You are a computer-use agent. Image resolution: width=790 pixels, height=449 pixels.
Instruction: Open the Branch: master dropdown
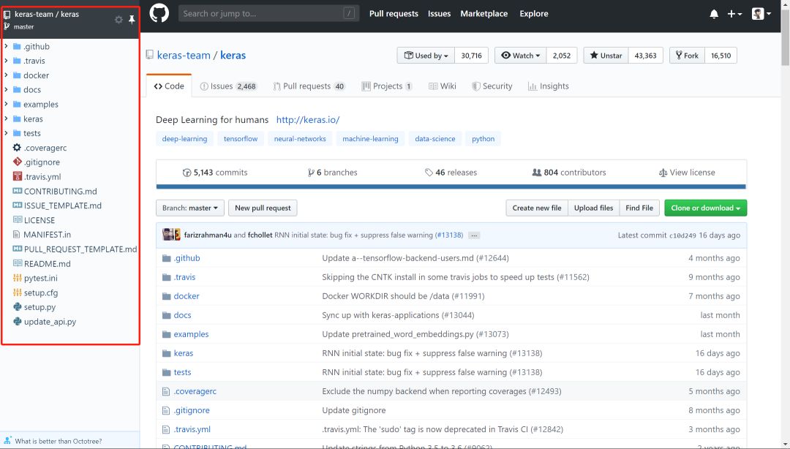[x=190, y=208]
